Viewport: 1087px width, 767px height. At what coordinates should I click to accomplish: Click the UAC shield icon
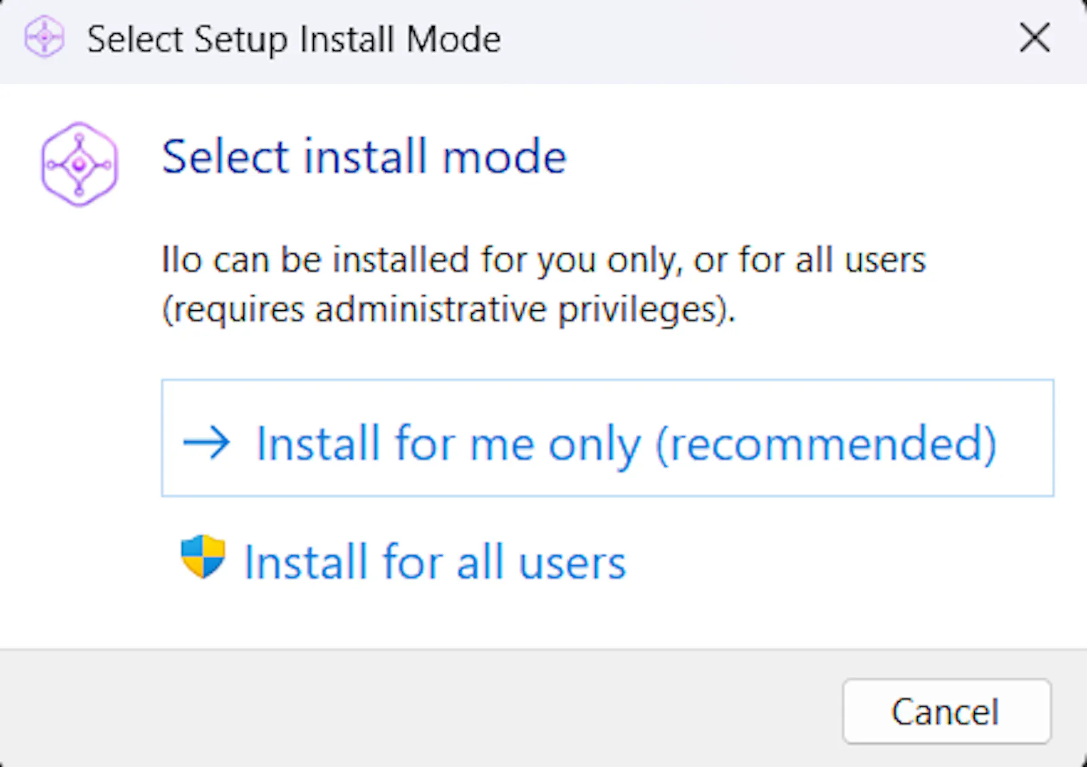click(x=202, y=557)
